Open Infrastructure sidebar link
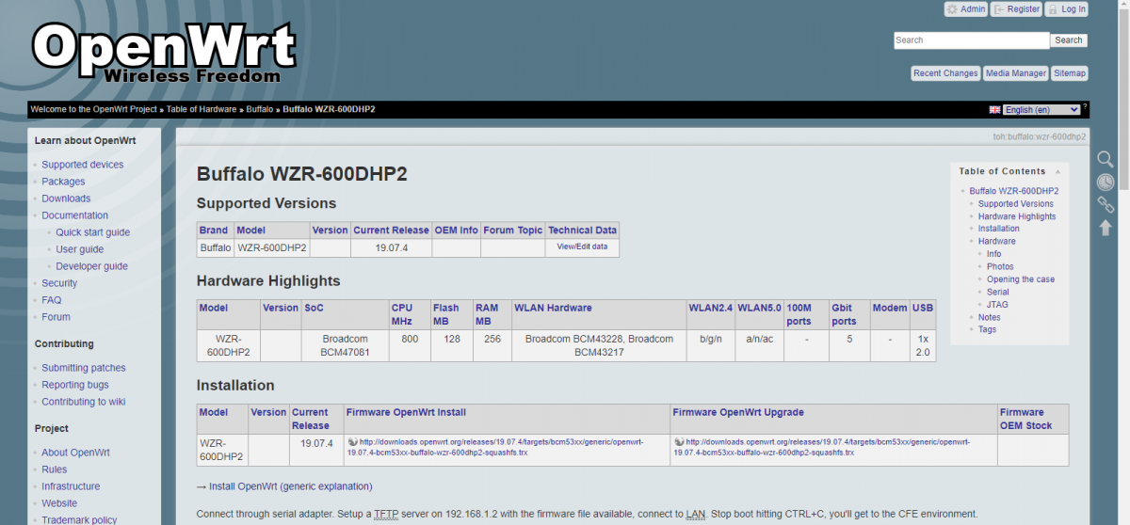 tap(71, 486)
